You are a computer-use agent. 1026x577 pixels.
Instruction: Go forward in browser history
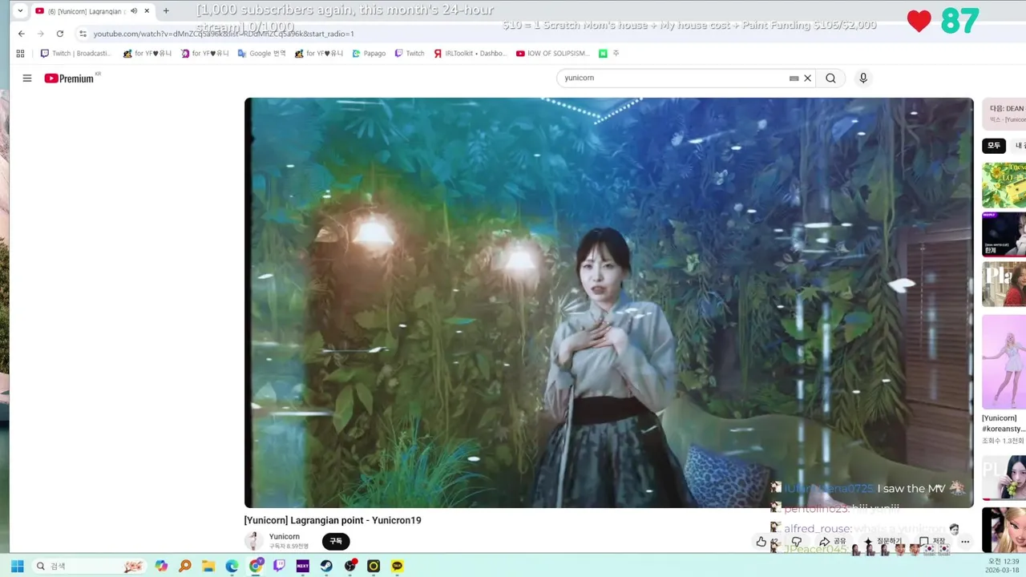41,34
